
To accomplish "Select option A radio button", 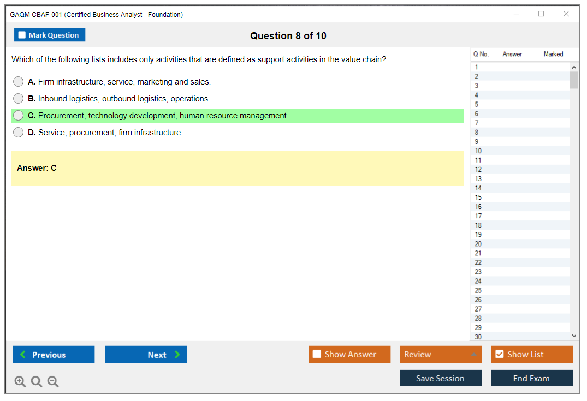I will click(x=19, y=82).
